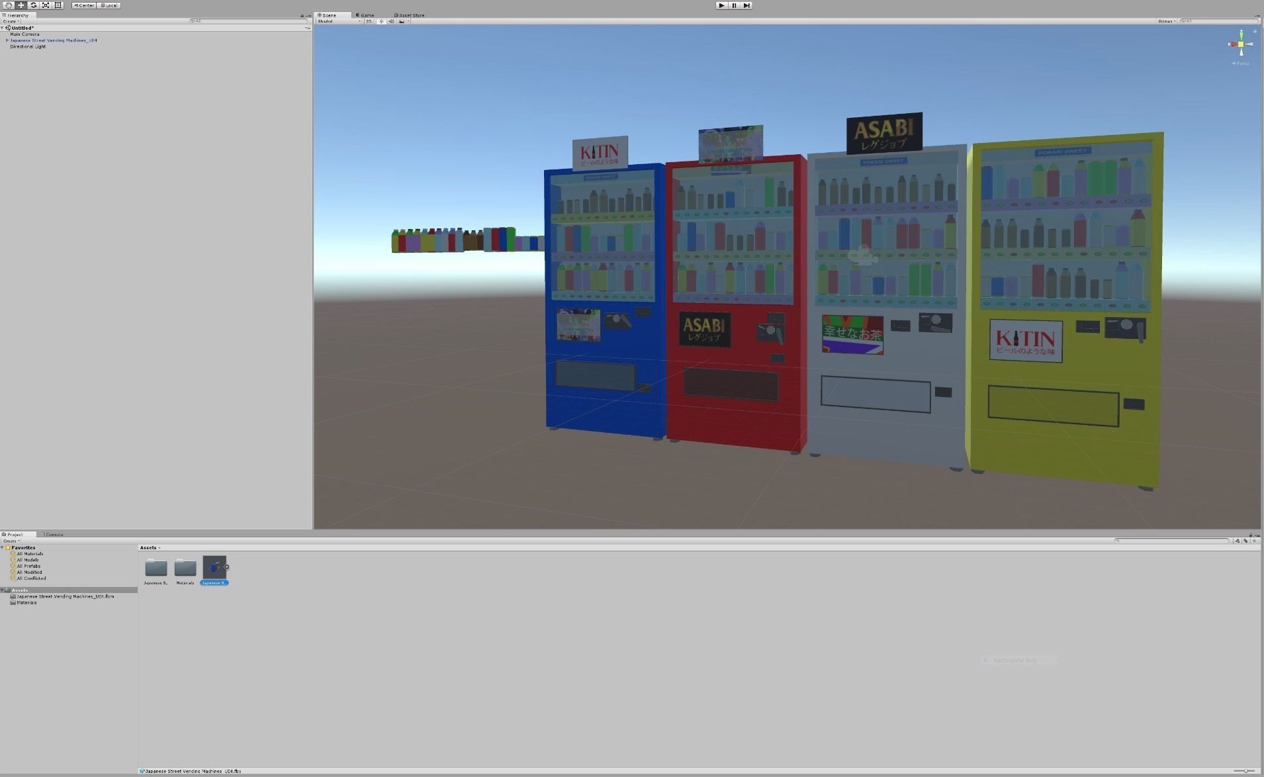The height and width of the screenshot is (777, 1264).
Task: Toggle scene effects image icon
Action: (401, 21)
